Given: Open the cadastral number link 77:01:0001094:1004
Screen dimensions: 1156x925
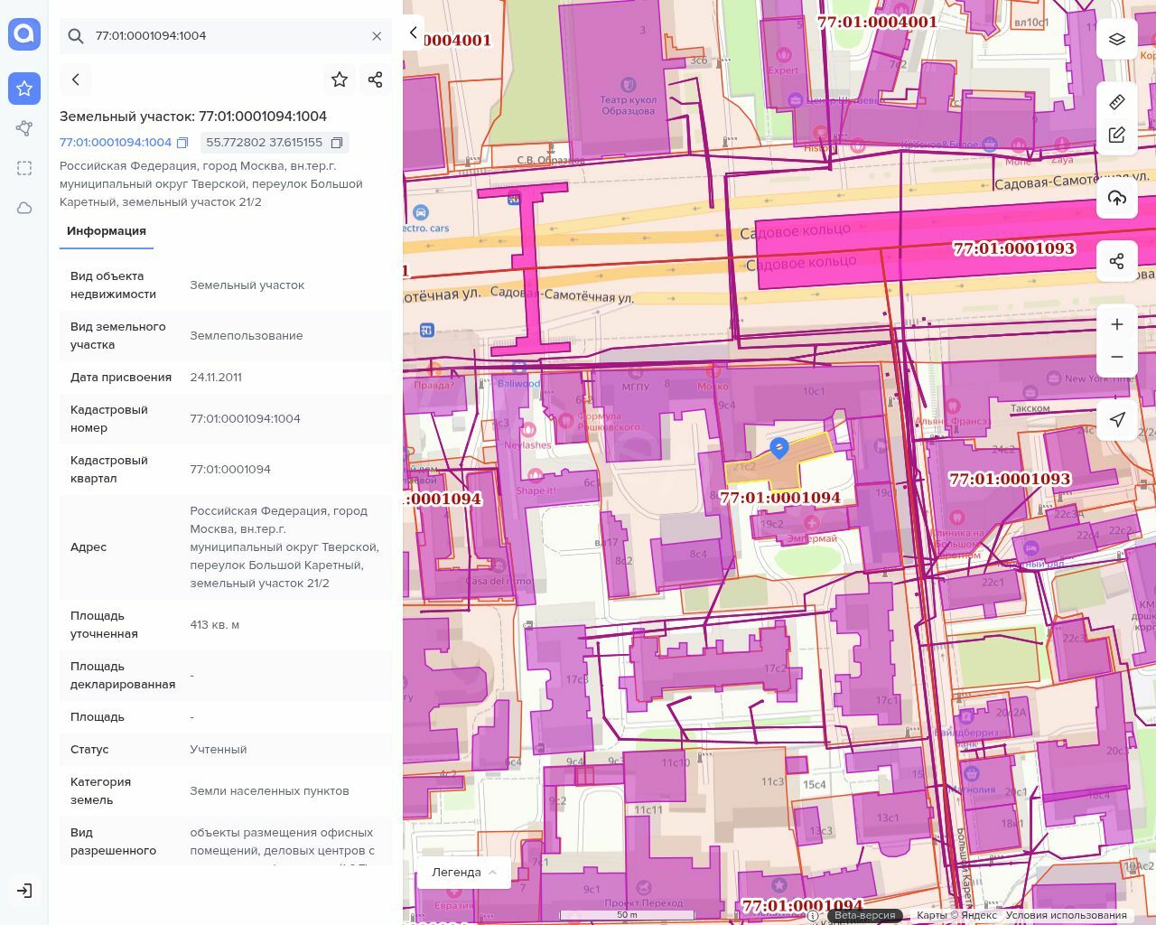Looking at the screenshot, I should pos(115,143).
